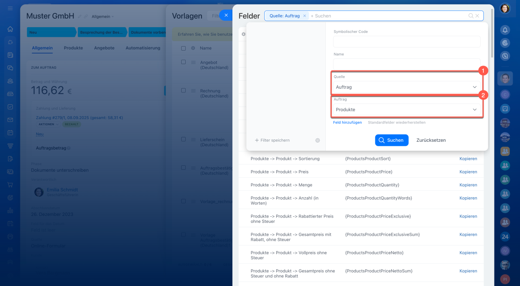520x286 pixels.
Task: Open filter settings gear next to Filter speichern
Action: click(318, 140)
